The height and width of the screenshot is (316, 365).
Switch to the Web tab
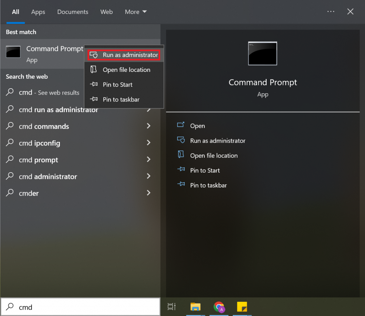tap(106, 12)
